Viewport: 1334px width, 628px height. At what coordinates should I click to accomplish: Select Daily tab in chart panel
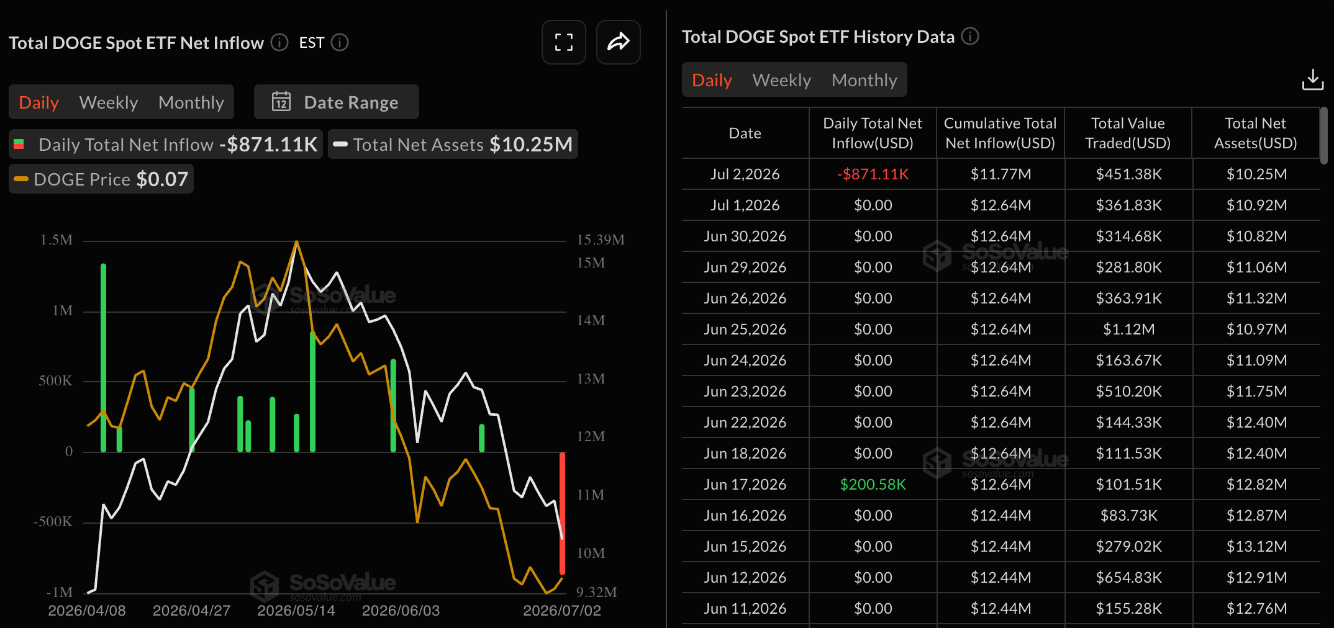coord(39,102)
